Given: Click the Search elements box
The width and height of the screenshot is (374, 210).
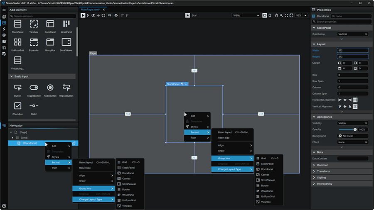Looking at the screenshot, I should [43, 16].
